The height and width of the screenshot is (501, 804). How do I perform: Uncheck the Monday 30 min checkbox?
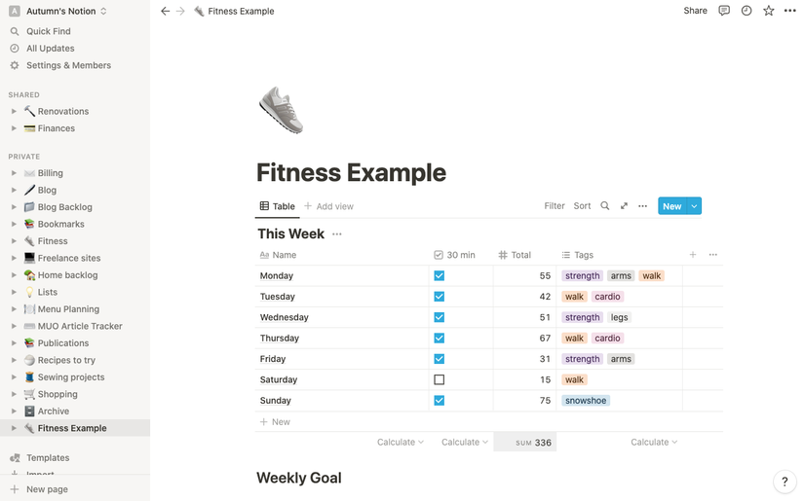click(x=439, y=275)
